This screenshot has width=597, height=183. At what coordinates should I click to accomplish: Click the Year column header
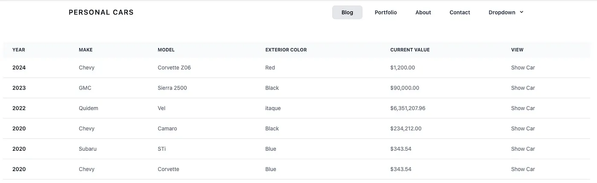coord(19,50)
